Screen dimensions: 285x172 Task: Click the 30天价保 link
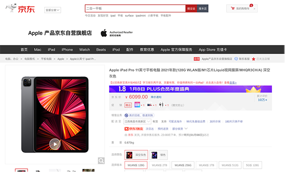click(x=215, y=121)
